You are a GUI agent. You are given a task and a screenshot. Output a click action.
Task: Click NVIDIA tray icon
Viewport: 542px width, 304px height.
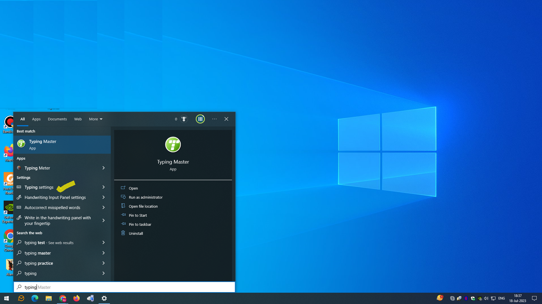480,298
